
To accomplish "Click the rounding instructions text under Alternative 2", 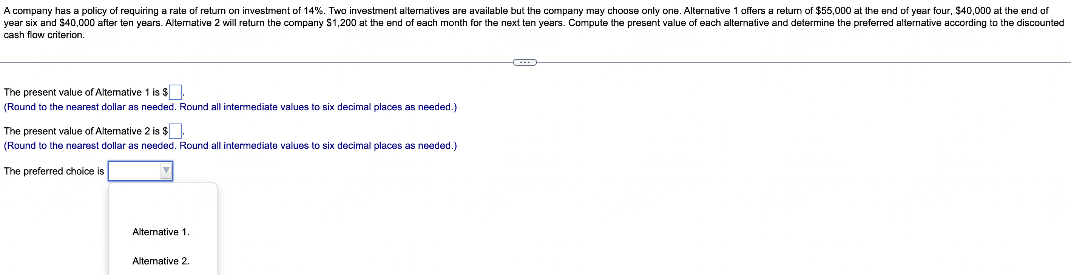I will point(230,145).
